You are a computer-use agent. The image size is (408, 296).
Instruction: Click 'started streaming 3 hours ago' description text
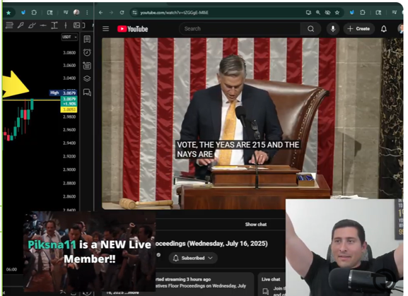pyautogui.click(x=183, y=279)
